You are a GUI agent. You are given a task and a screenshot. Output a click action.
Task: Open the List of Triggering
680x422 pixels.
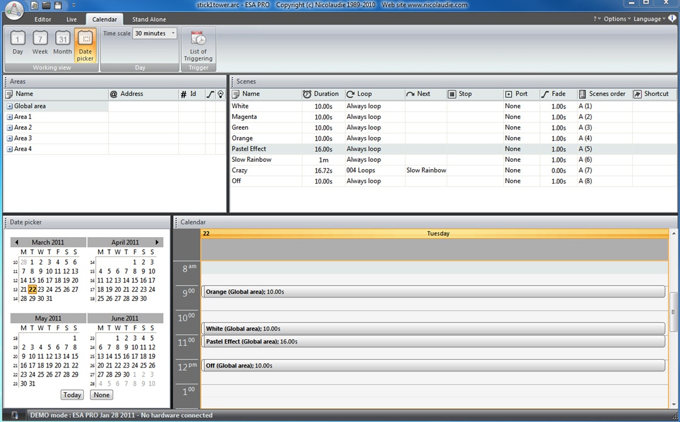[x=198, y=45]
